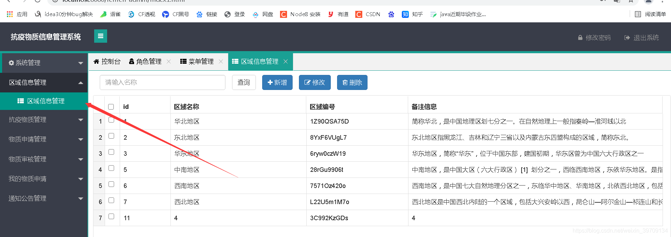Open the 区域信息管理 submenu item

coord(44,101)
